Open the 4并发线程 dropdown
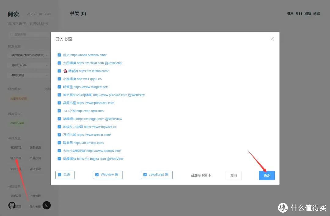 tap(29, 75)
